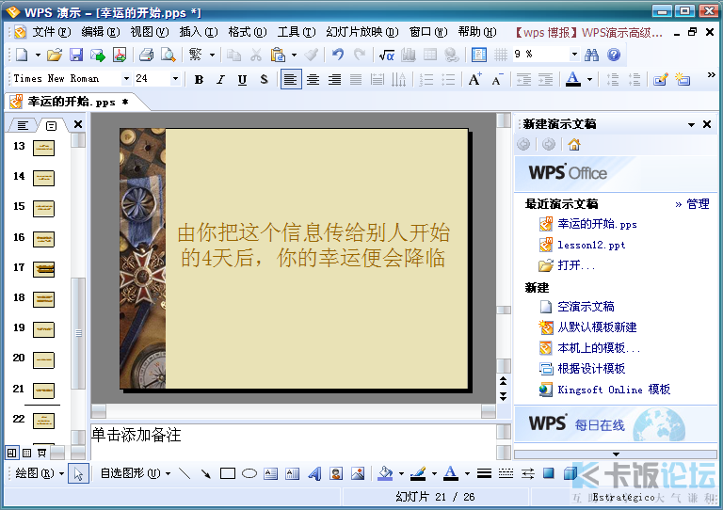Image resolution: width=723 pixels, height=510 pixels.
Task: Expand the paste options arrow
Action: (x=294, y=55)
